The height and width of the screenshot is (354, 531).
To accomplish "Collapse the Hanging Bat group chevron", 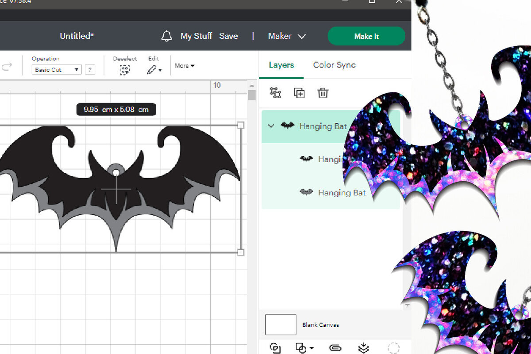I will tap(271, 126).
